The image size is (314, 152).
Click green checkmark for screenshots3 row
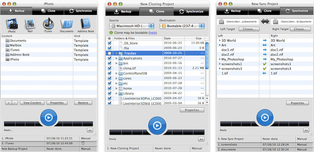[x=265, y=68]
